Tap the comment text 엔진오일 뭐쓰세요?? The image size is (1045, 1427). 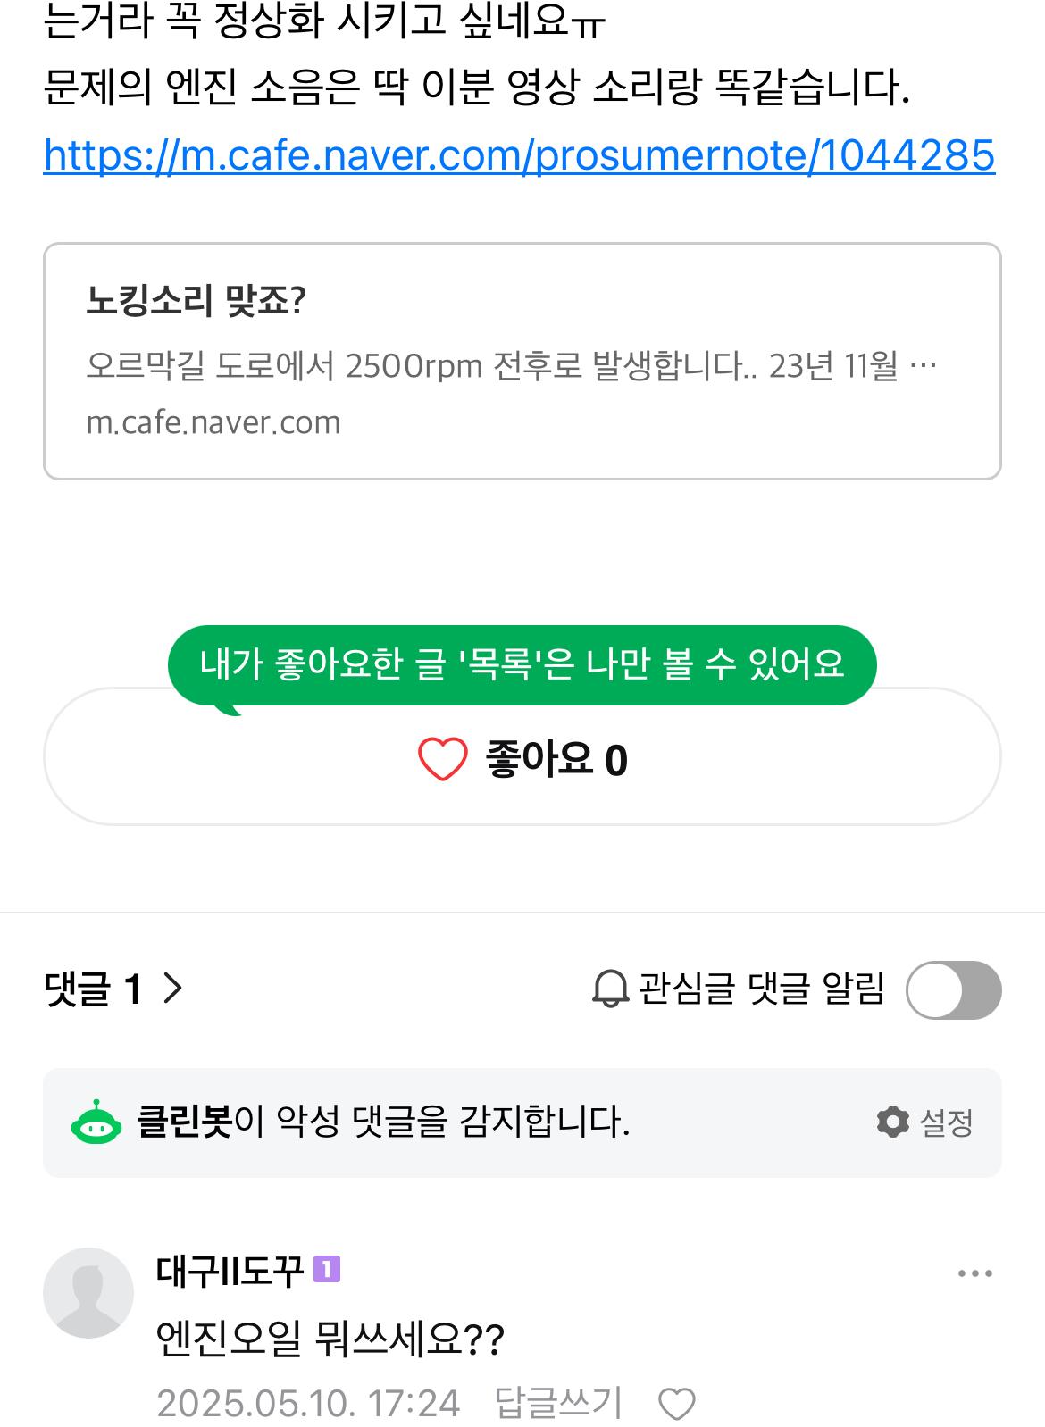(x=330, y=1339)
